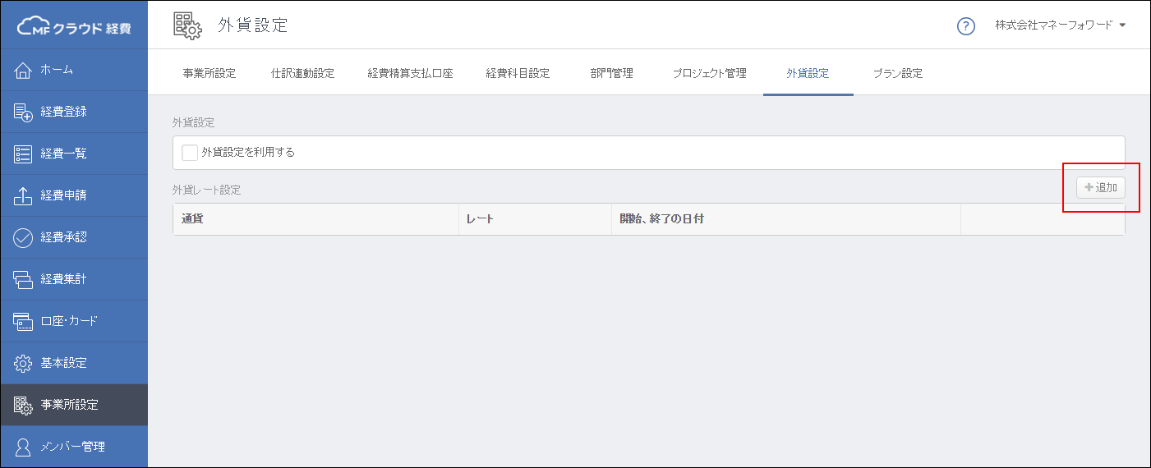Open 経費精算支払口座 tab
This screenshot has height=468, width=1151.
[410, 73]
